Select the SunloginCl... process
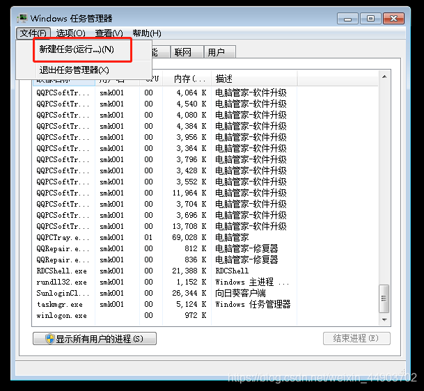The image size is (424, 391). [x=164, y=293]
